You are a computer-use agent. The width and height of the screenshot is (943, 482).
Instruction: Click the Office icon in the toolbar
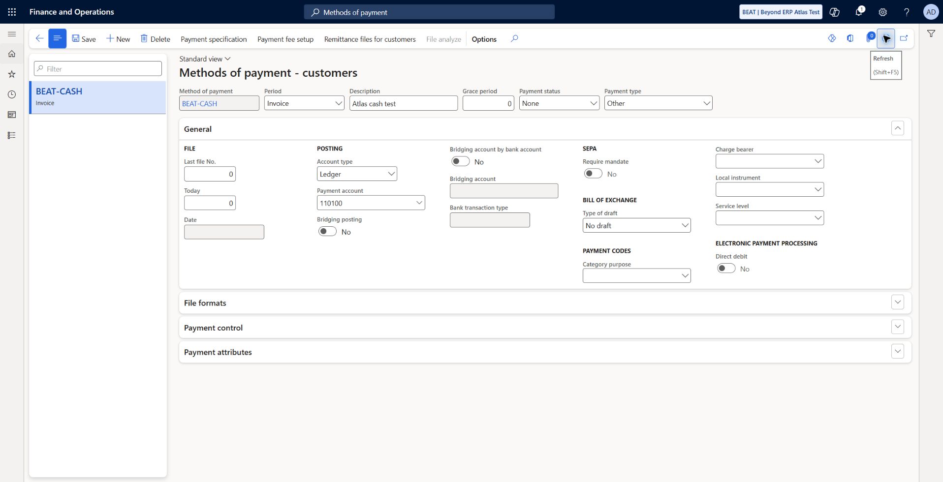tap(850, 38)
